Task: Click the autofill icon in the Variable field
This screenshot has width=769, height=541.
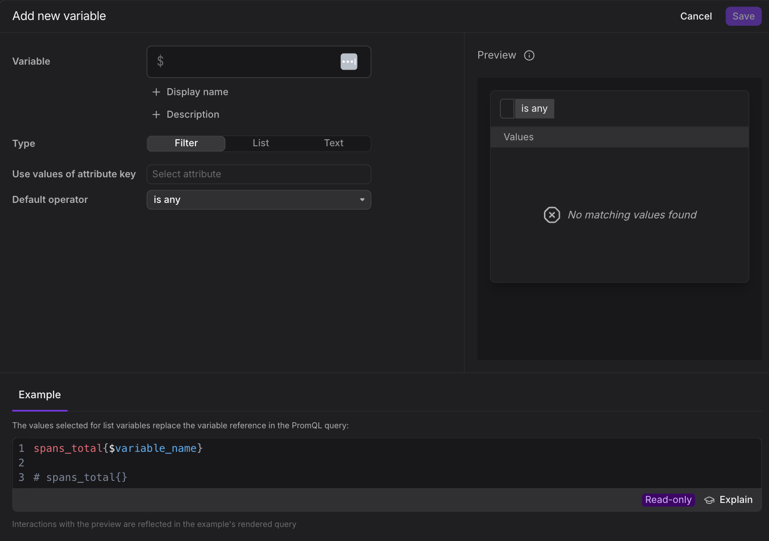Action: tap(349, 62)
